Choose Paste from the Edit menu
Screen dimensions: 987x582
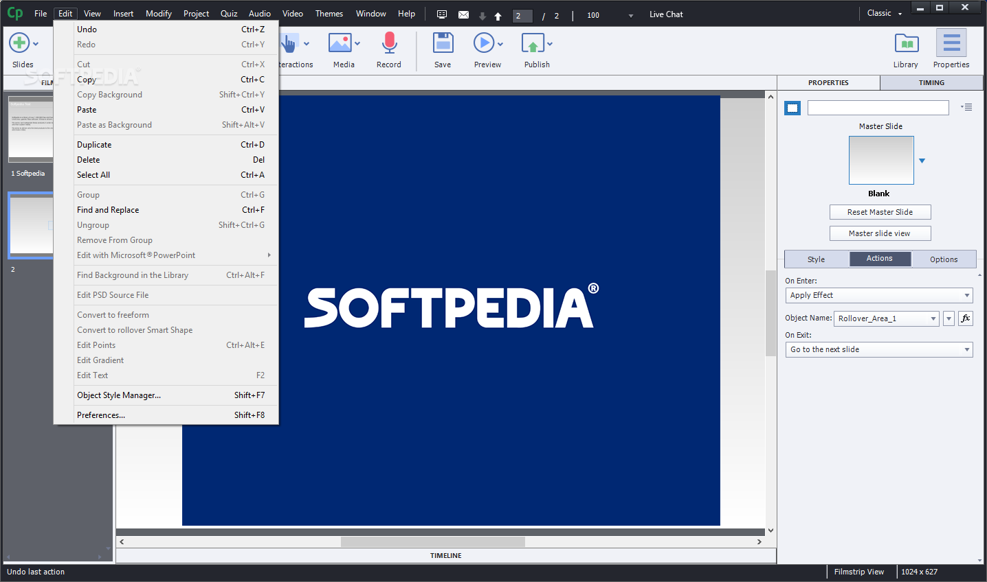(166, 110)
